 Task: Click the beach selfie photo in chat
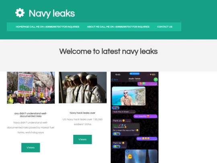(x=129, y=96)
